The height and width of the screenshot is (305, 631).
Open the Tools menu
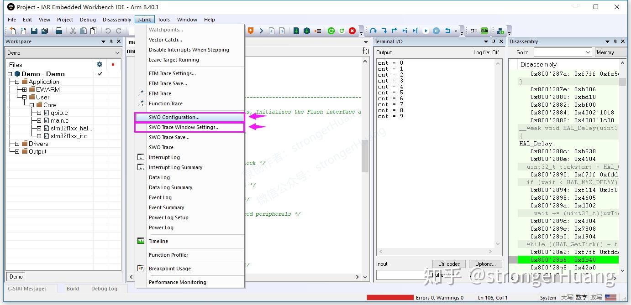coord(164,20)
